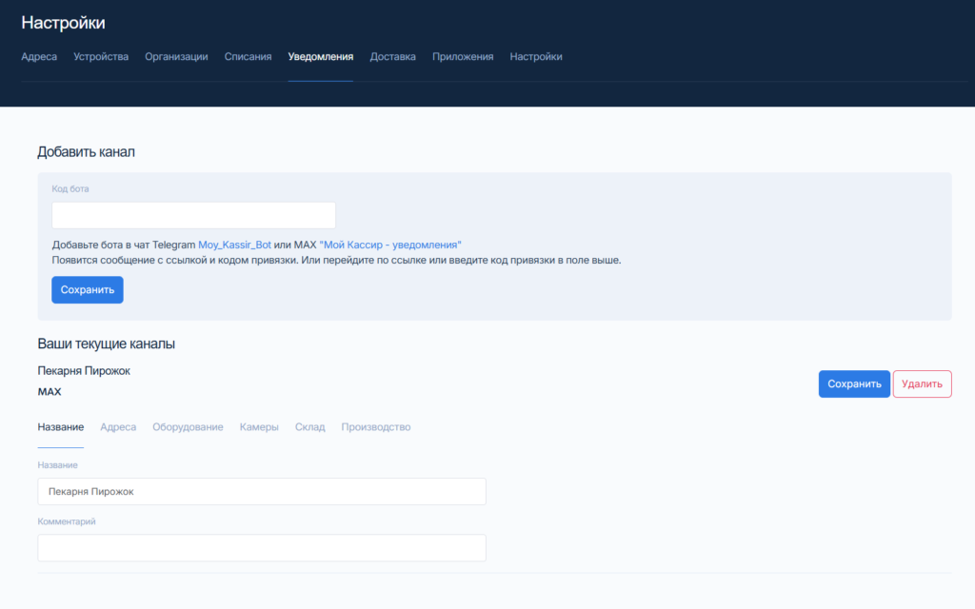
Task: Focus the Код бота input field
Action: [193, 215]
